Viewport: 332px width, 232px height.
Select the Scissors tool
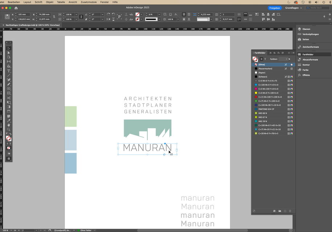[x=9, y=98]
